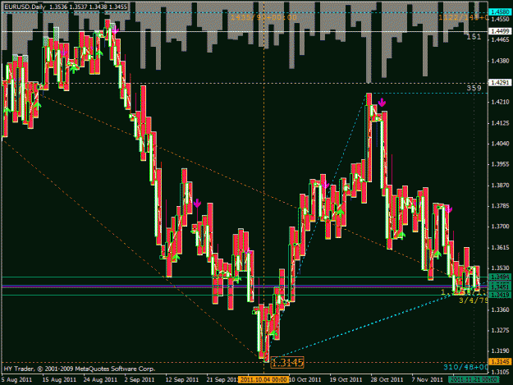Click the 1.4550 axis price label

500,19
